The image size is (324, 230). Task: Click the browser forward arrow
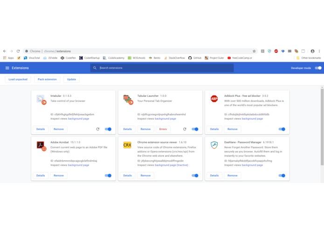point(11,51)
